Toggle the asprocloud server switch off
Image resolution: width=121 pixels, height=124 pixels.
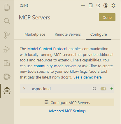coord(103,89)
